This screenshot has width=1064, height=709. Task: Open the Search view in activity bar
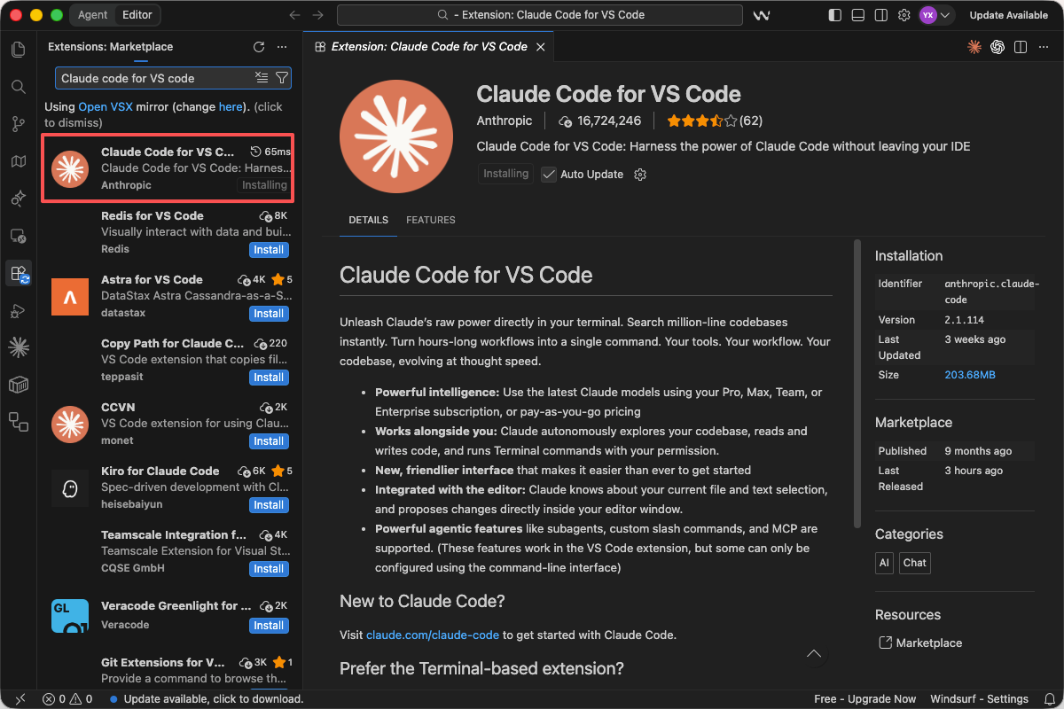pos(18,87)
